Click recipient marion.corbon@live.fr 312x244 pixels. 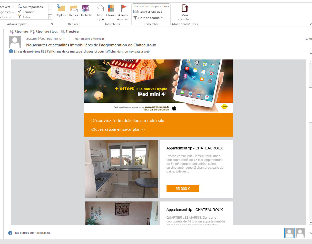click(x=89, y=39)
